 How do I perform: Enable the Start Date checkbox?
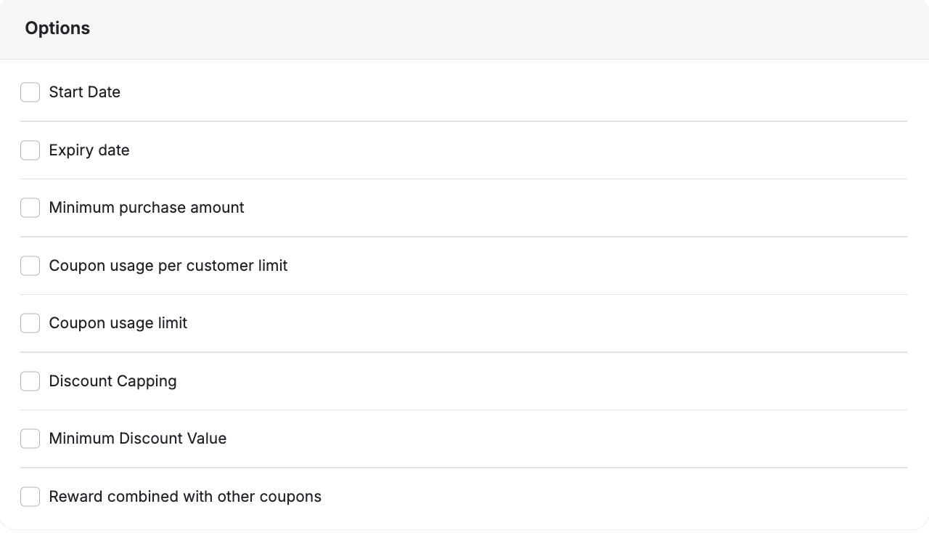[x=30, y=92]
